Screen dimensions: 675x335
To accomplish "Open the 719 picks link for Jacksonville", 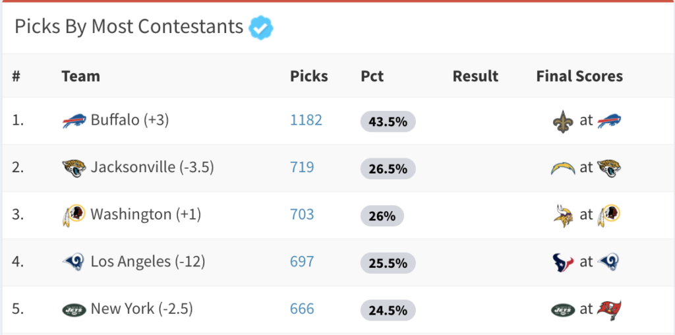I will (302, 167).
